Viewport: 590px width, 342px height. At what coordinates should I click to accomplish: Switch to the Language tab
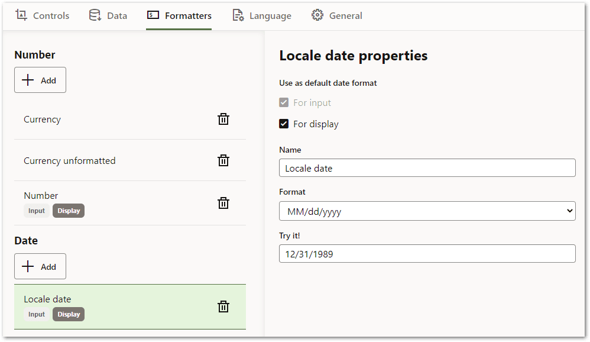point(262,15)
